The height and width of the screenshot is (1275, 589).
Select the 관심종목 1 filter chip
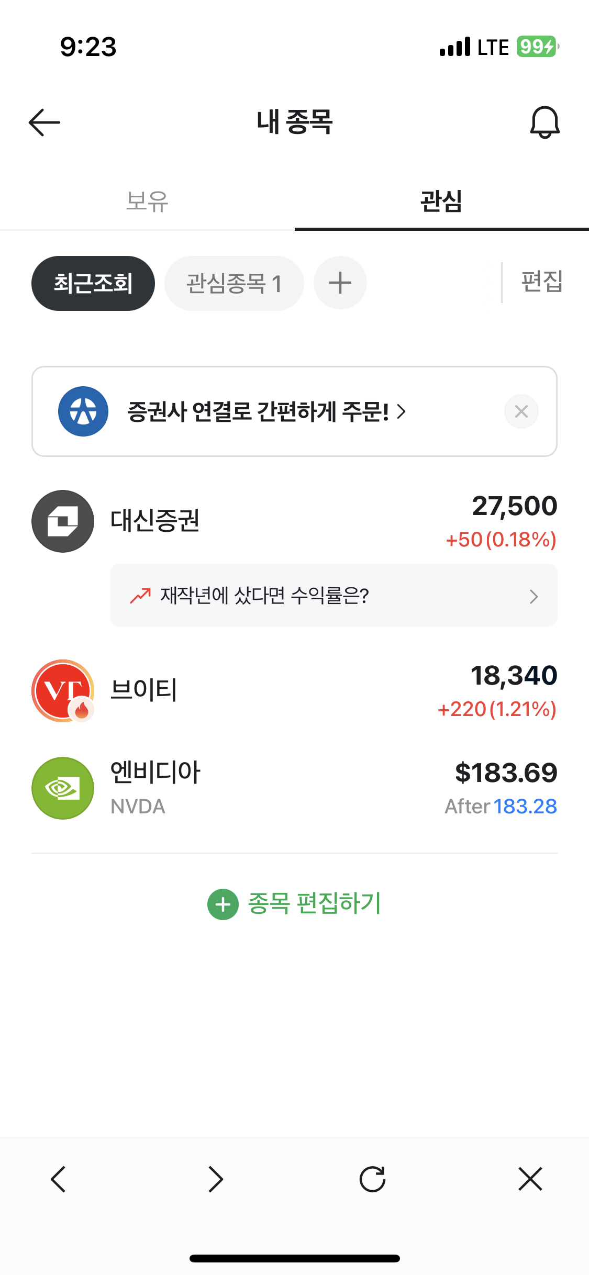[x=234, y=283]
